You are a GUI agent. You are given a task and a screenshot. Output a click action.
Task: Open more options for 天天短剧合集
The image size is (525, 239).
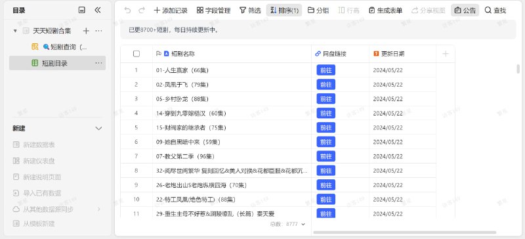(x=98, y=31)
